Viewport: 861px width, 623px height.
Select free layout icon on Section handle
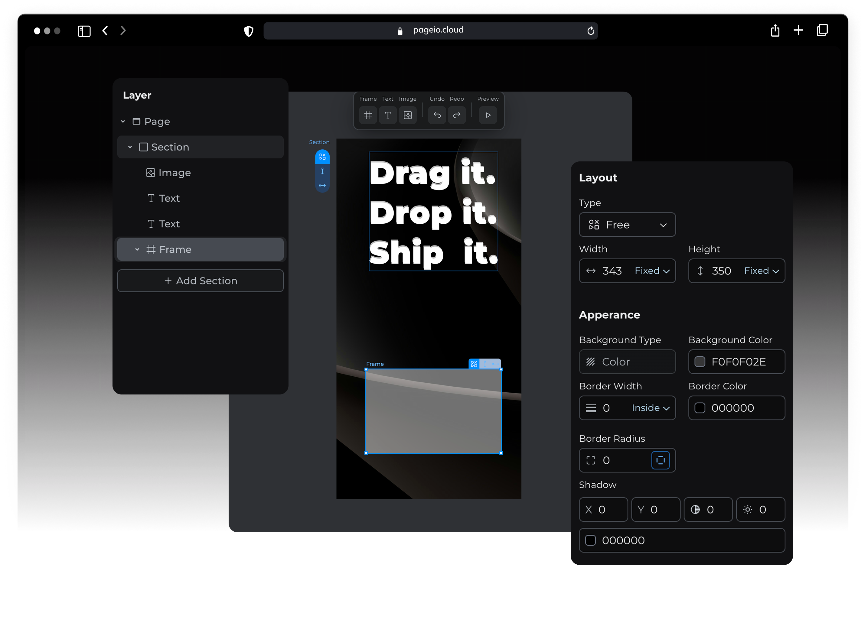tap(322, 157)
